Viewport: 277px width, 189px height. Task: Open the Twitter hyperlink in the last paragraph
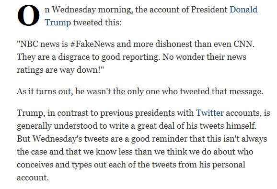pyautogui.click(x=210, y=113)
